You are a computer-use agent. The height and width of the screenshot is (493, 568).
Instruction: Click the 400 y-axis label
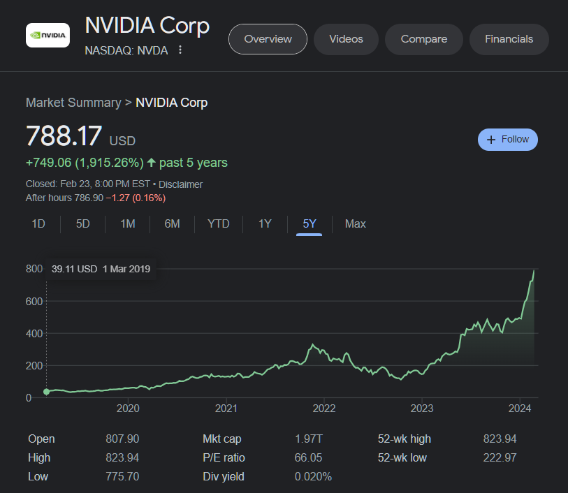click(34, 333)
